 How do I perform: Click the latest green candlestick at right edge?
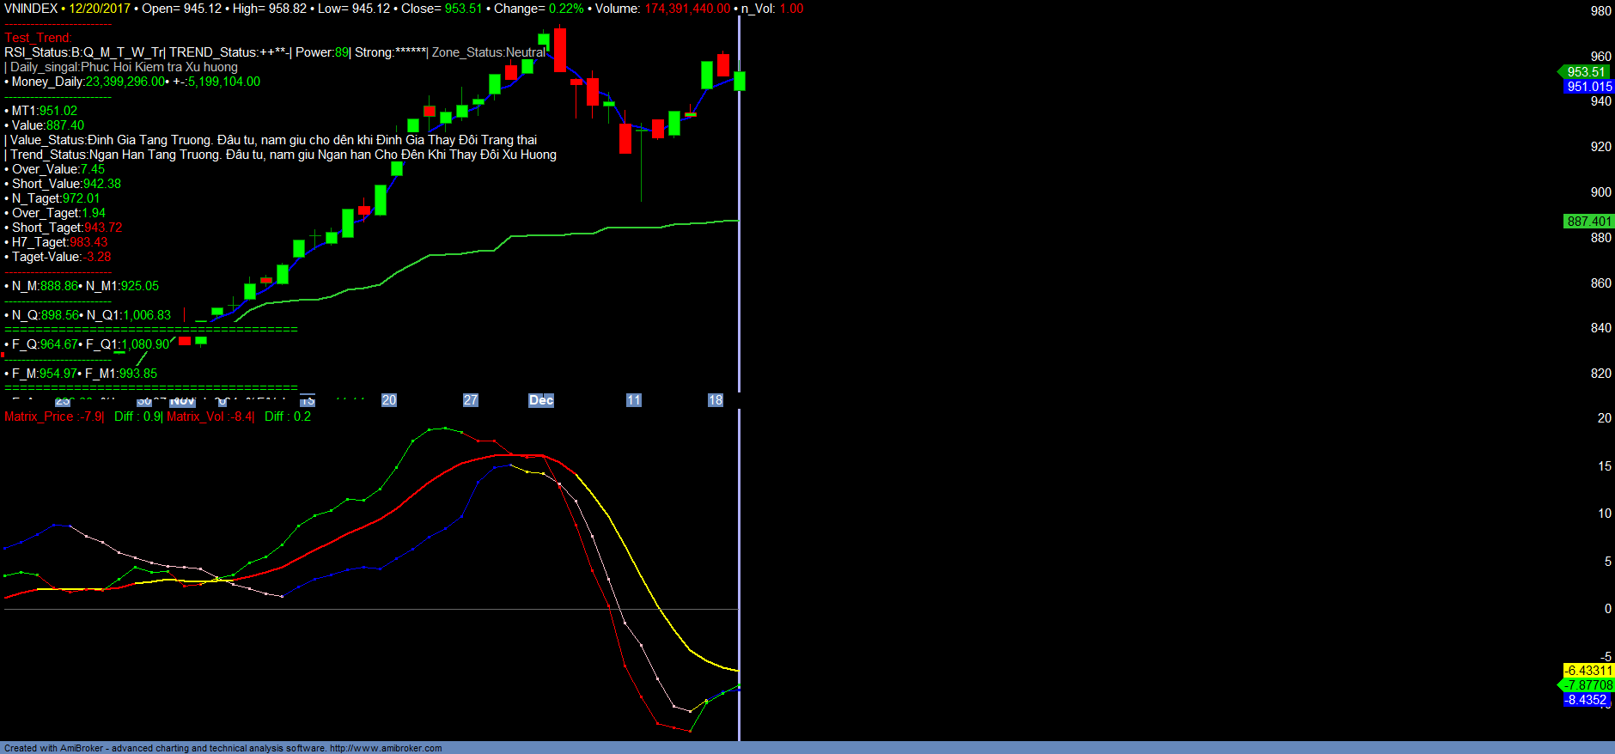[740, 81]
